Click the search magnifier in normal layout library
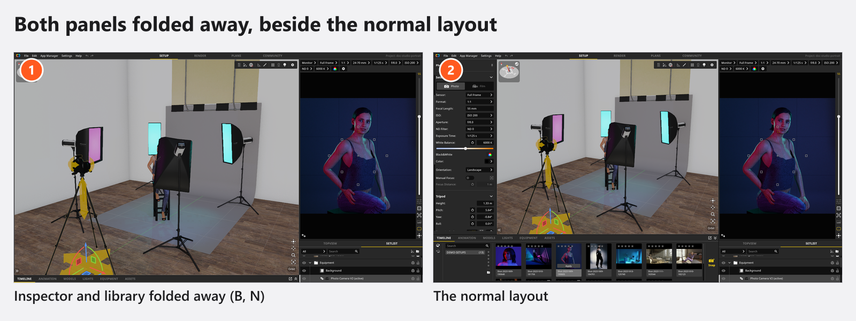Viewport: 856px width, 321px height. pyautogui.click(x=487, y=246)
